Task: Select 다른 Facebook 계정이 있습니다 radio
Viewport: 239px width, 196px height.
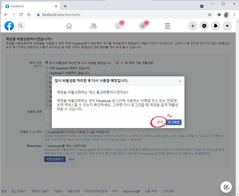Action: (x=47, y=67)
